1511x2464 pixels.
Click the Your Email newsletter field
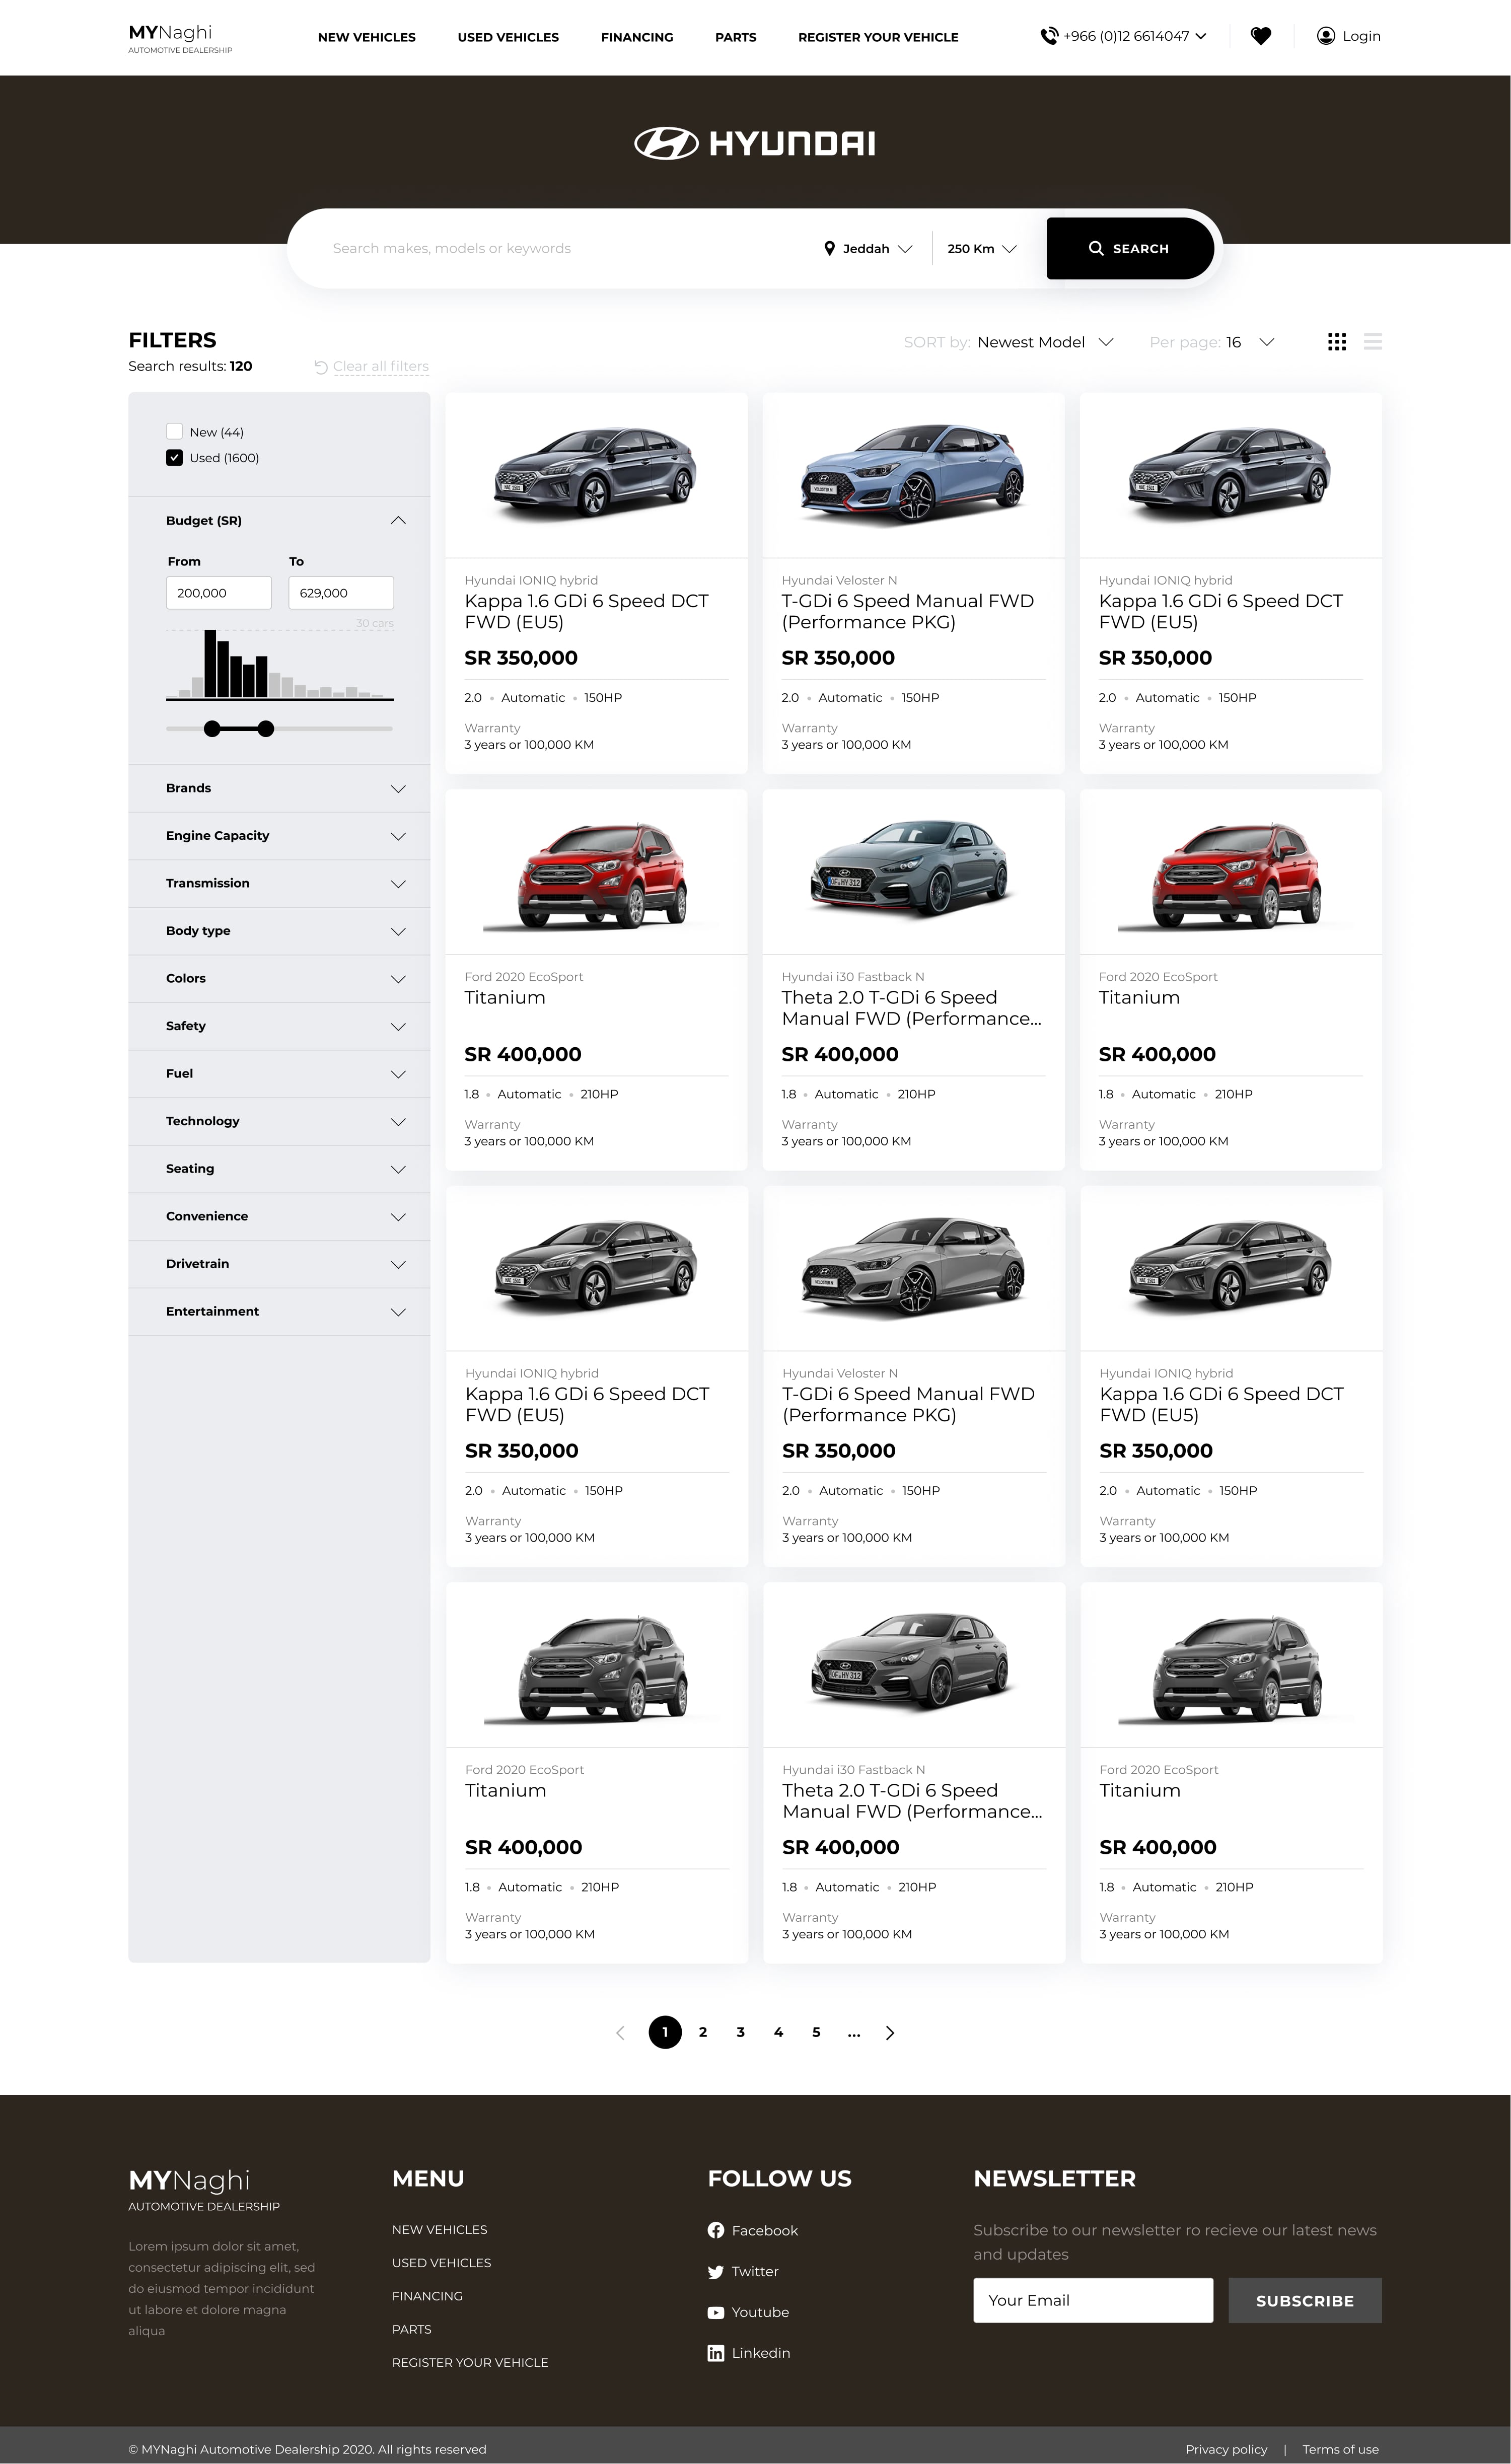pyautogui.click(x=1093, y=2300)
